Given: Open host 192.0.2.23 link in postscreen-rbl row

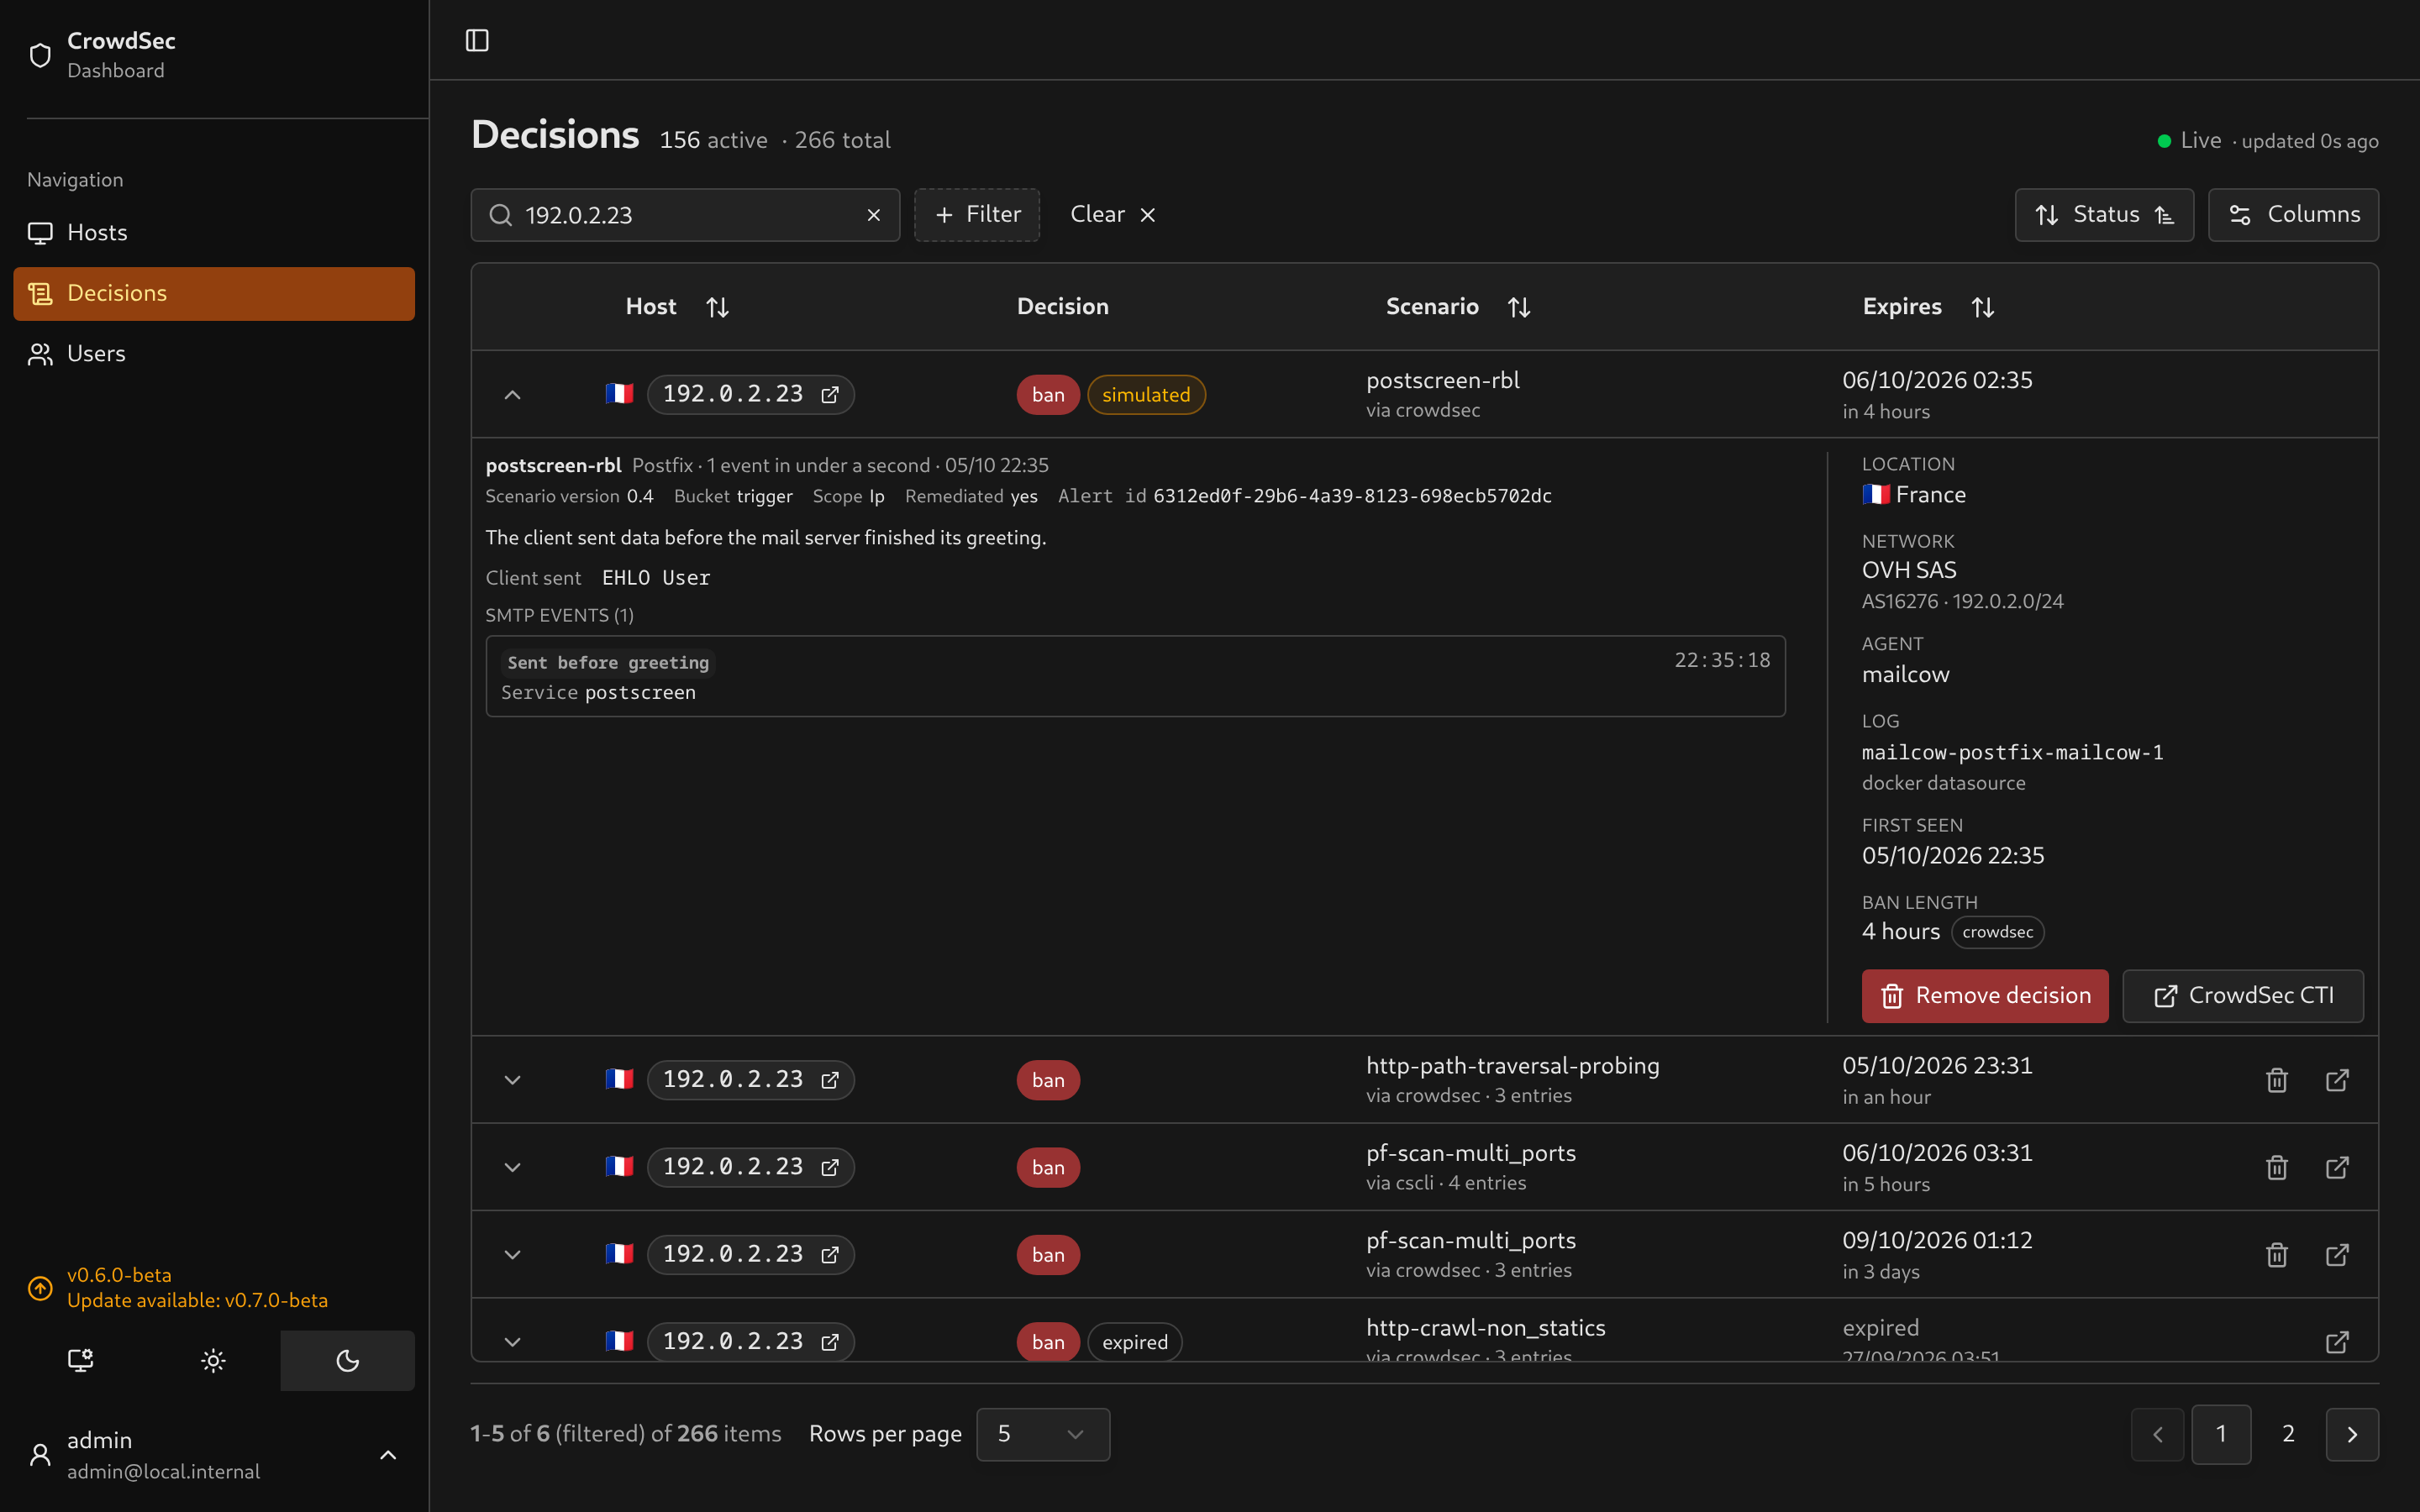Looking at the screenshot, I should [x=750, y=394].
